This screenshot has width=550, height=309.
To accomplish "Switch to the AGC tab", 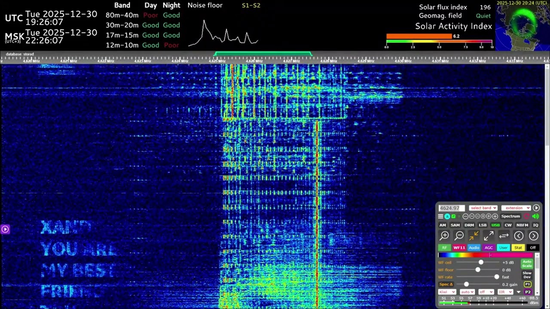I will pos(489,248).
